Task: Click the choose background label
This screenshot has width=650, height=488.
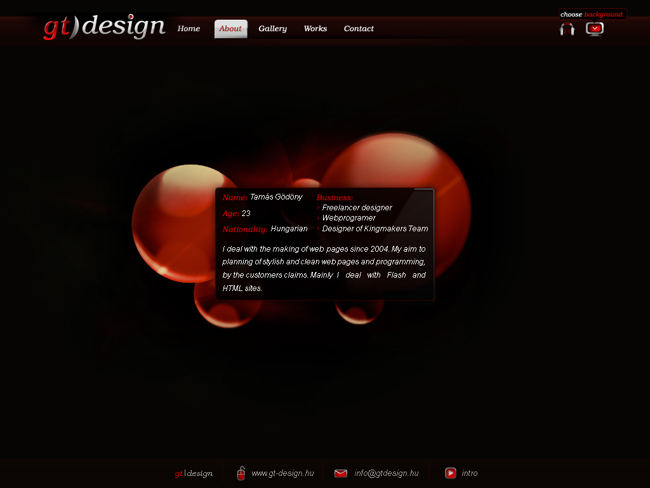Action: 592,15
